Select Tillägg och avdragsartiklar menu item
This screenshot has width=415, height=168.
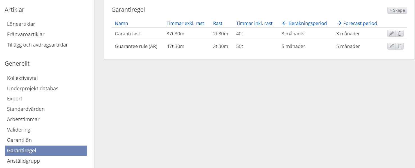point(37,45)
